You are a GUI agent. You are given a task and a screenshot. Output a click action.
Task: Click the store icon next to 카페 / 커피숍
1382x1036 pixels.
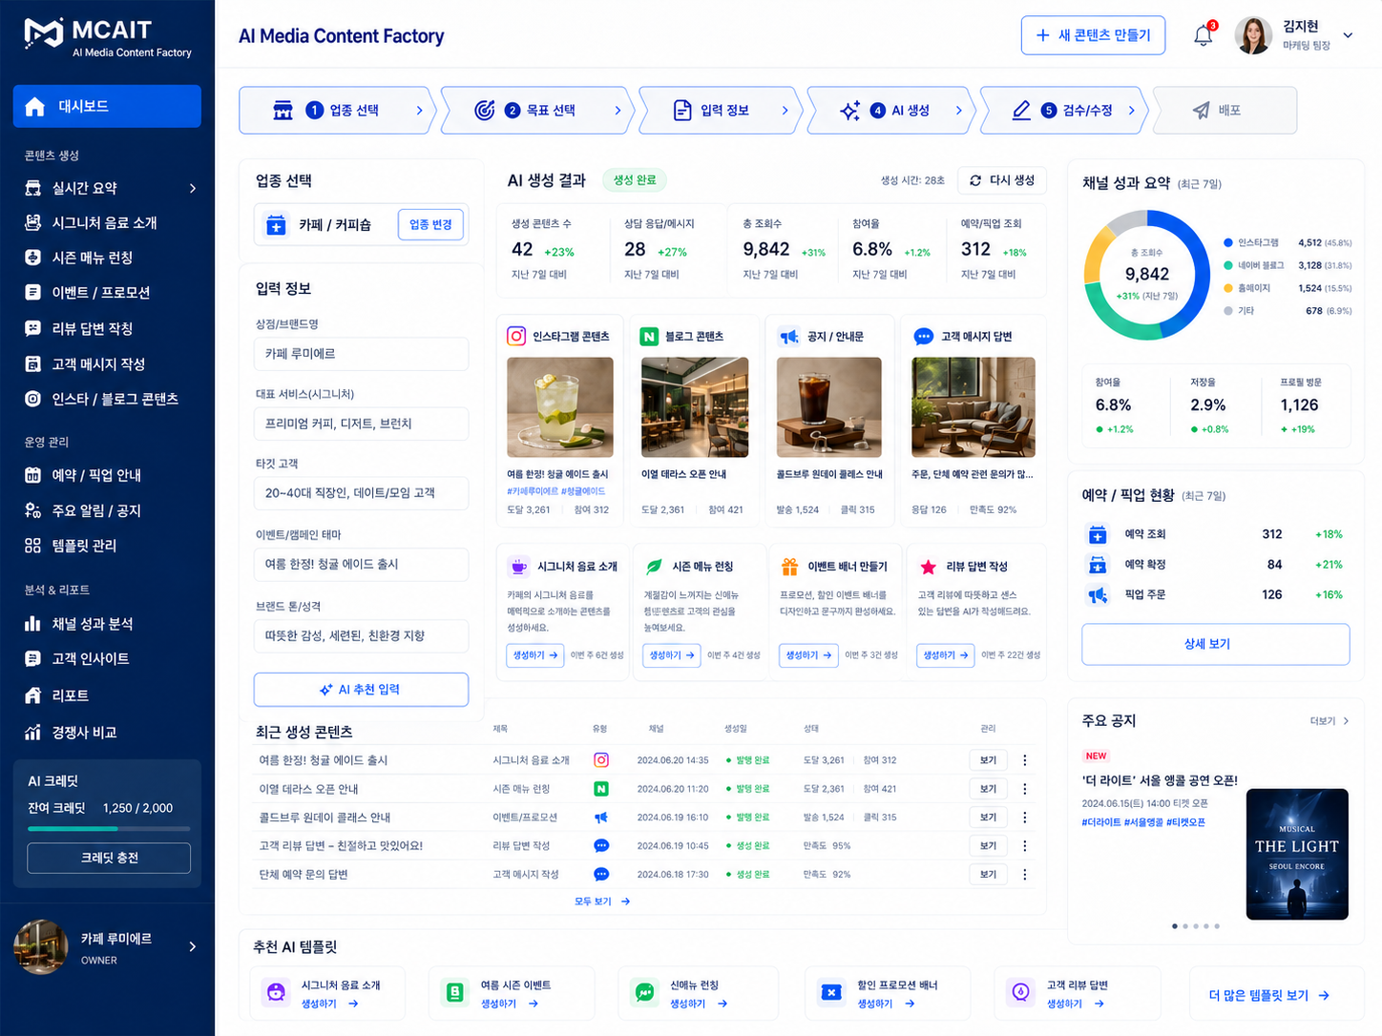point(276,225)
